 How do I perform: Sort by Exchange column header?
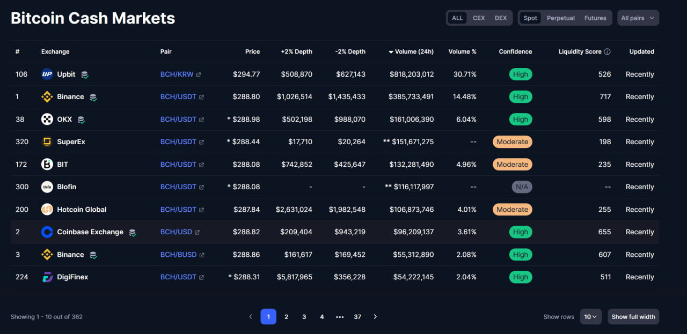click(55, 52)
